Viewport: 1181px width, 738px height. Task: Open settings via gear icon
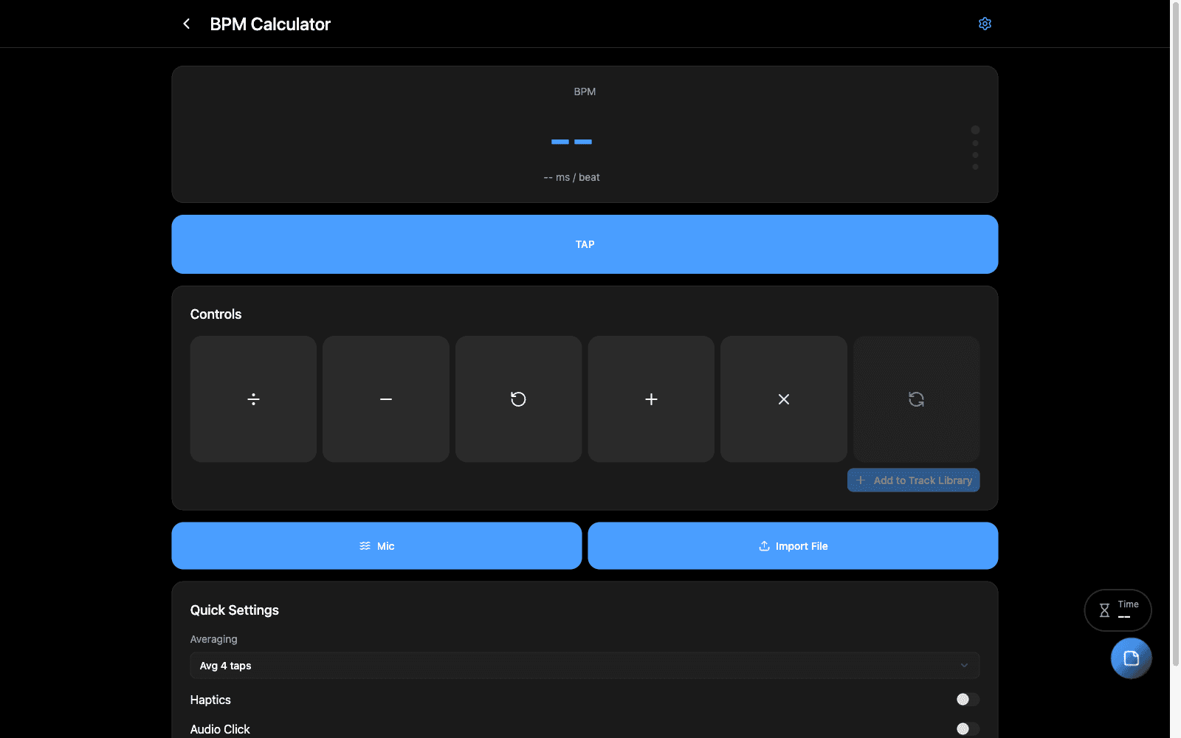click(x=985, y=24)
